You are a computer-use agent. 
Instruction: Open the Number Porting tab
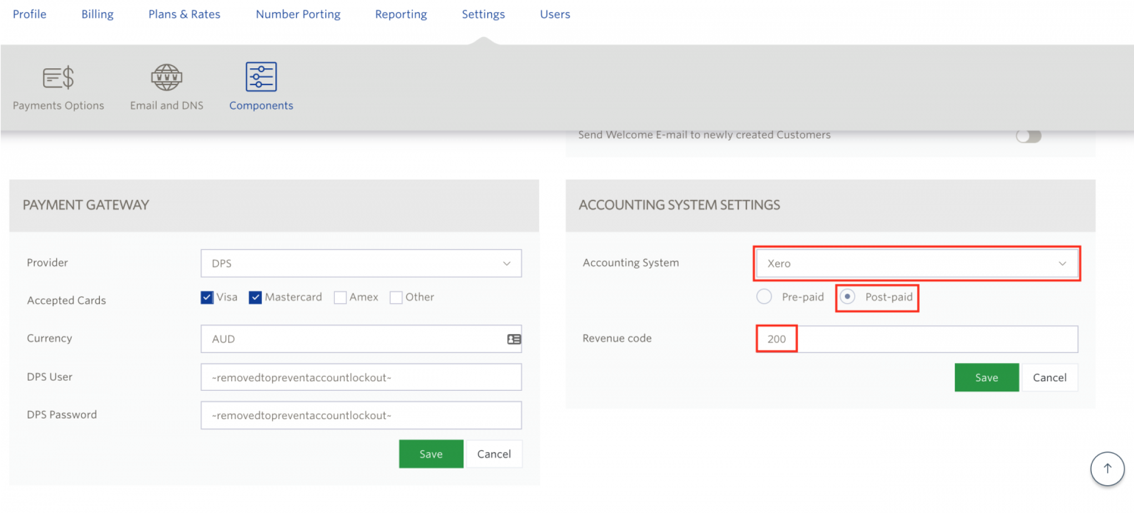(298, 14)
